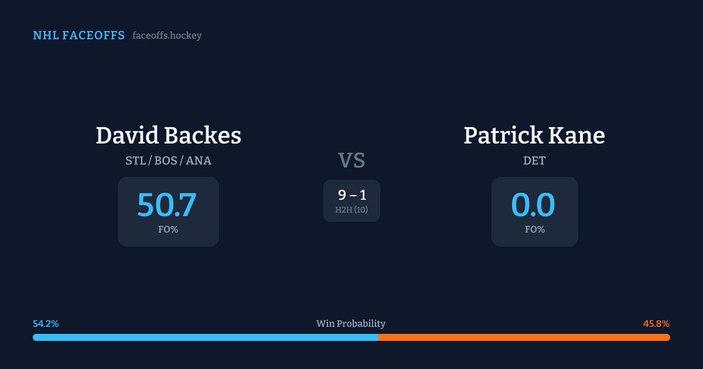Image resolution: width=703 pixels, height=369 pixels.
Task: Open the faceoffs.hockey site link
Action: tap(167, 36)
